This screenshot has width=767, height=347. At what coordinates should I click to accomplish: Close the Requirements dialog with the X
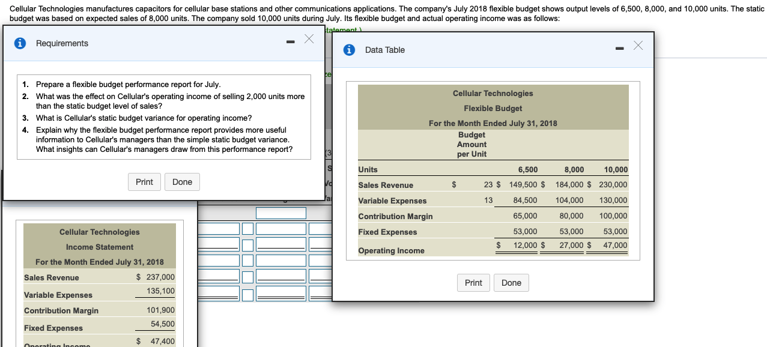pos(309,39)
